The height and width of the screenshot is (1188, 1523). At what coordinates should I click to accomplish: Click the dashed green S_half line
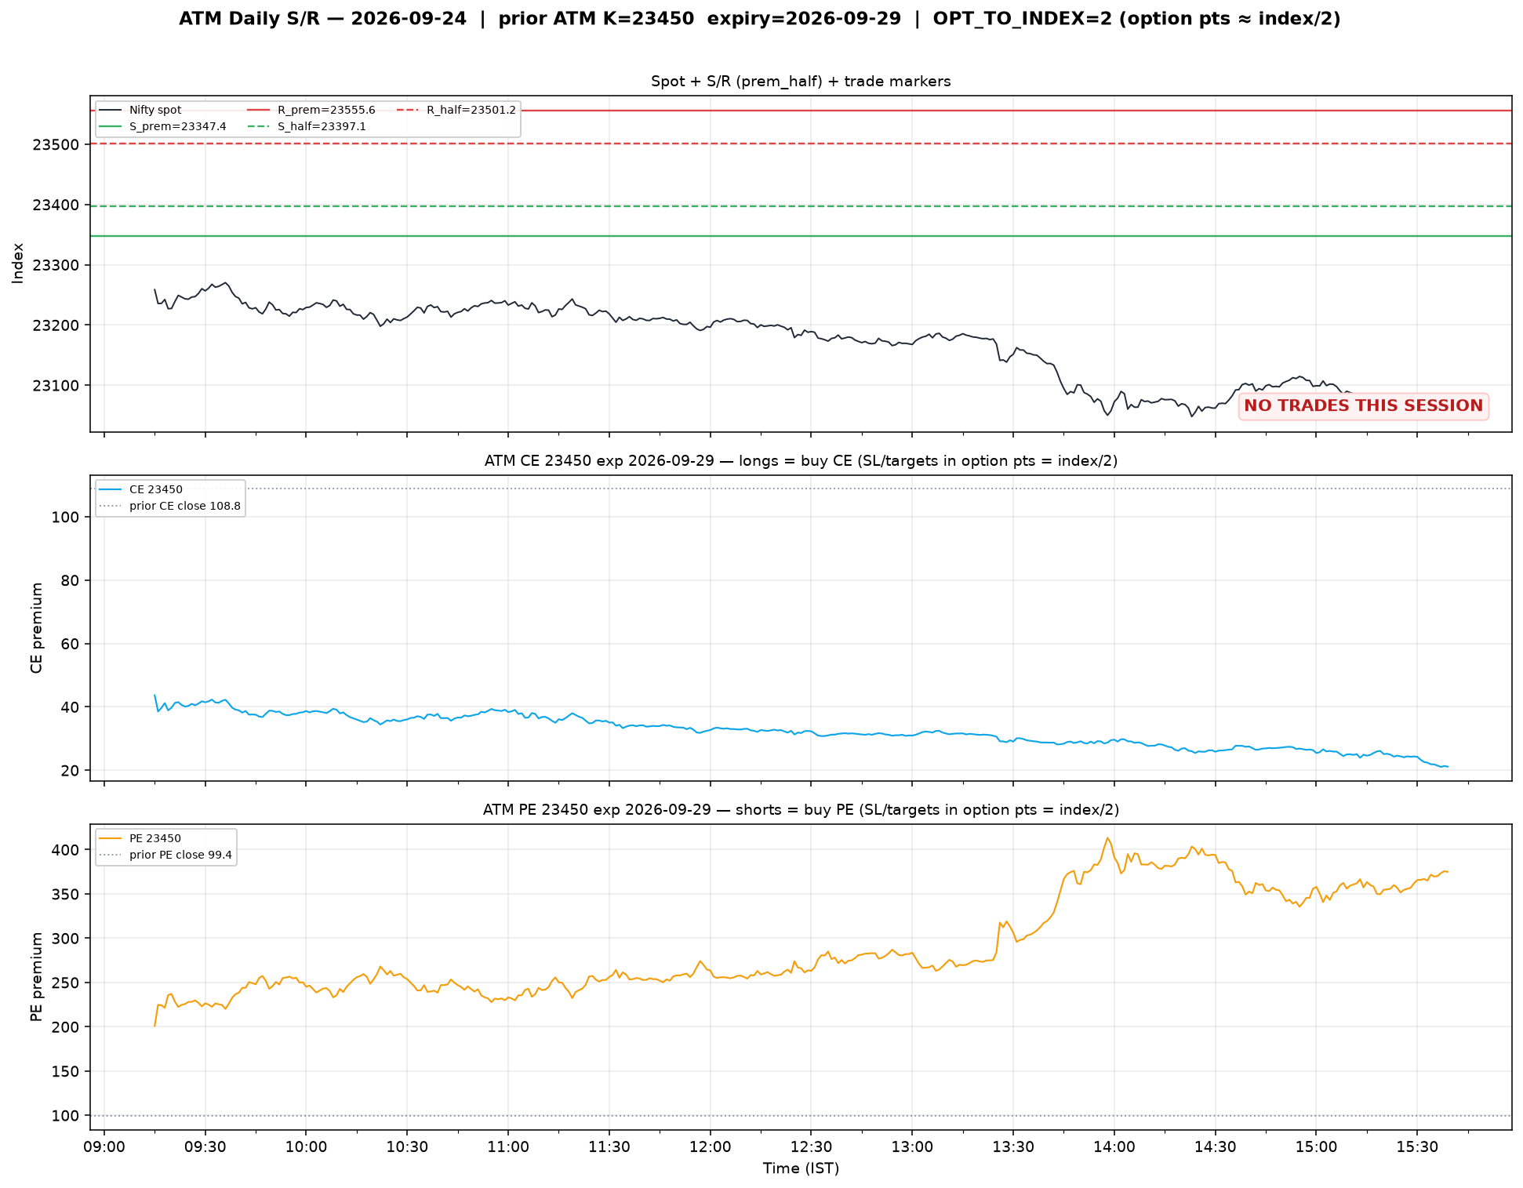pos(801,206)
